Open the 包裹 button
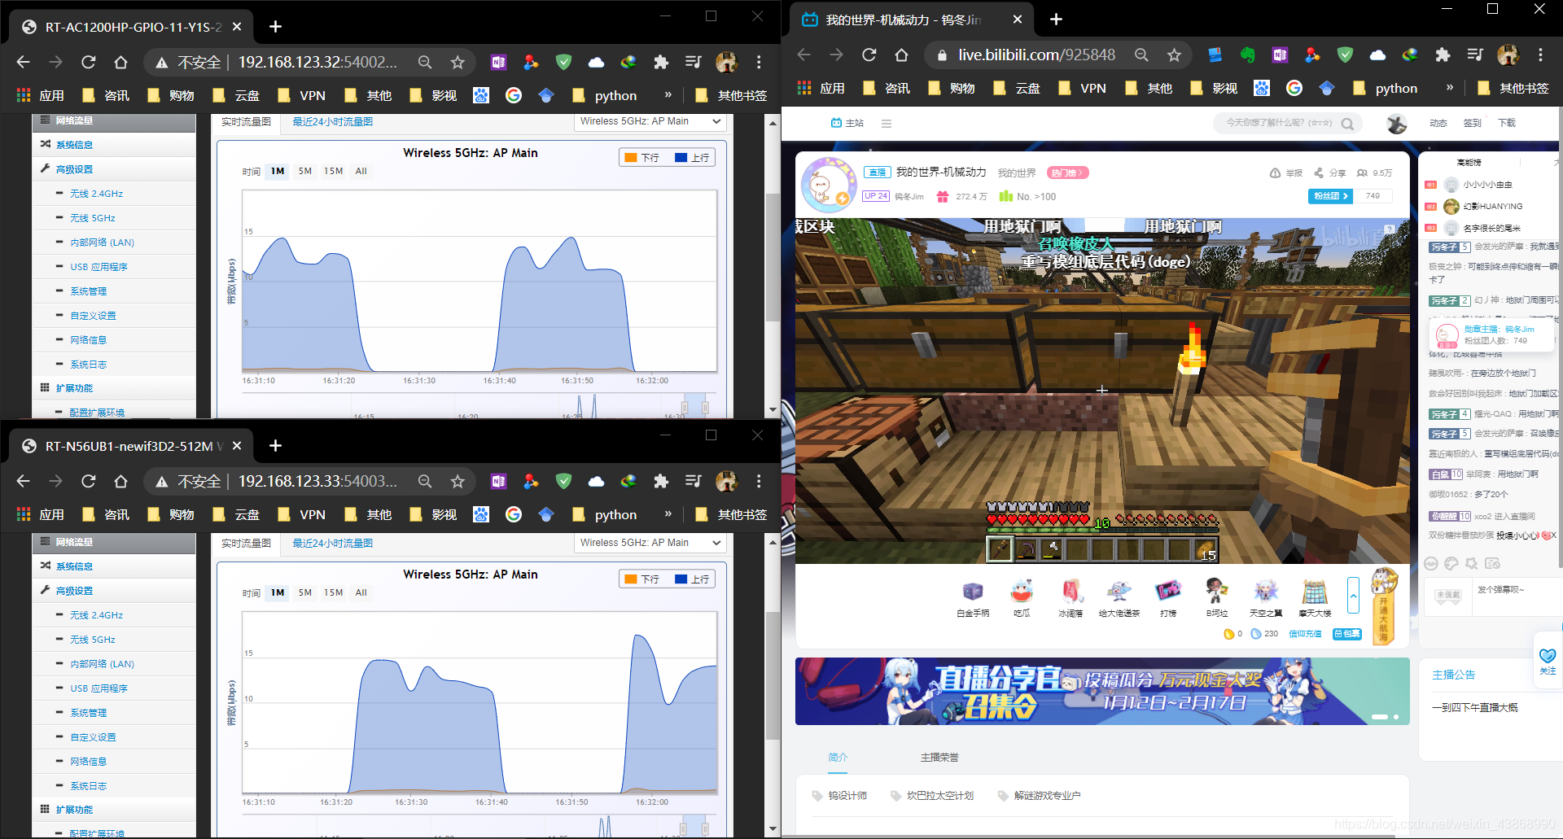Image resolution: width=1563 pixels, height=839 pixels. pos(1347,634)
